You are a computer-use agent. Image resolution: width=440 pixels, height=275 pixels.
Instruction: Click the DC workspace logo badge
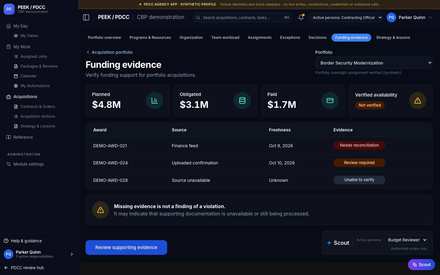click(x=9, y=9)
